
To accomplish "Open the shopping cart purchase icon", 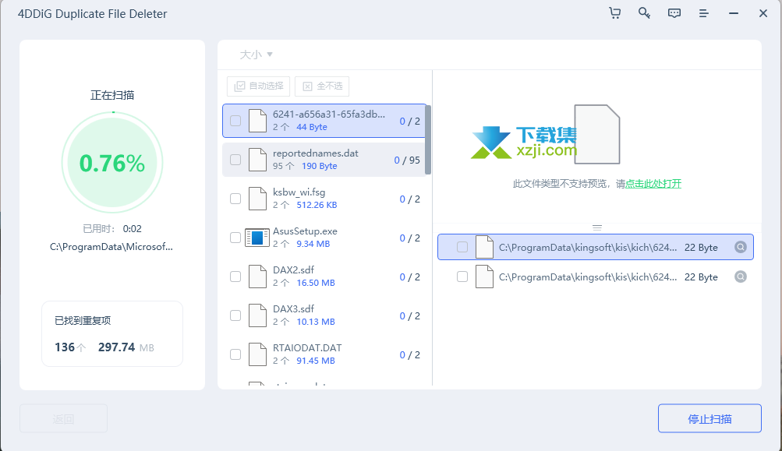I will pyautogui.click(x=615, y=13).
